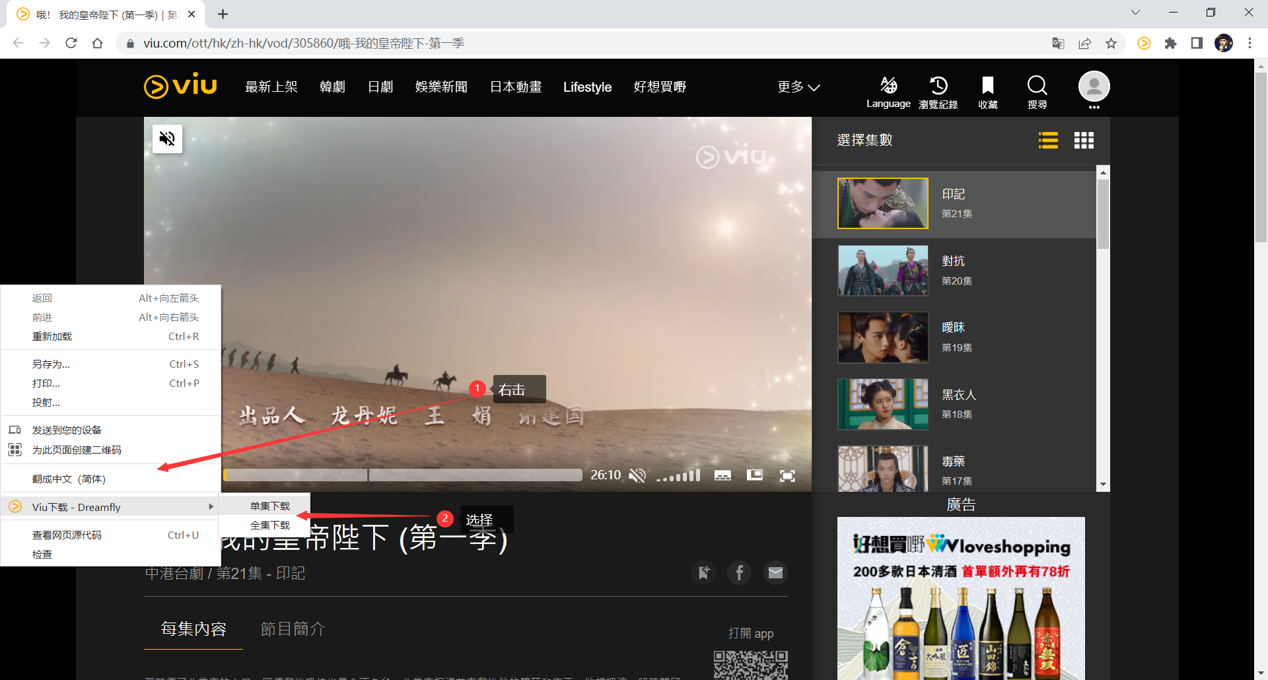Open 娛樂新聞 navigation link
Image resolution: width=1268 pixels, height=680 pixels.
(441, 87)
